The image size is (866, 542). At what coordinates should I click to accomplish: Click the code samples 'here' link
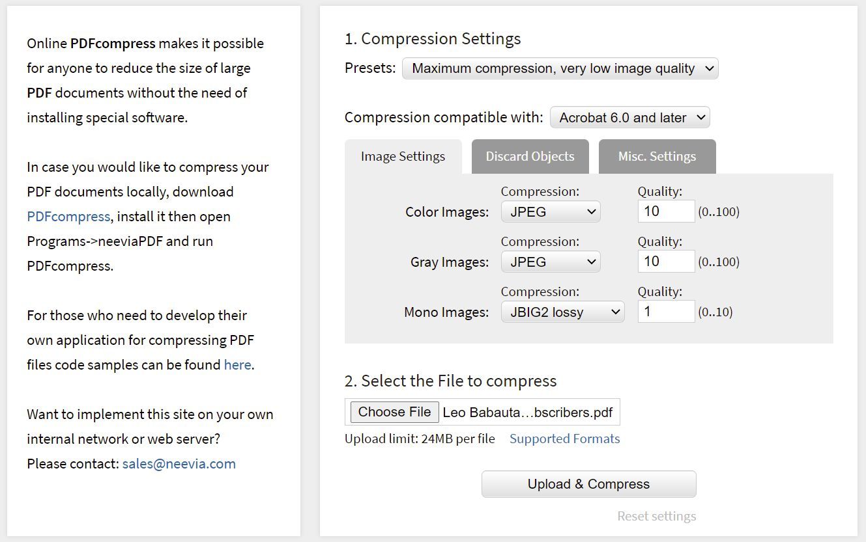(237, 365)
